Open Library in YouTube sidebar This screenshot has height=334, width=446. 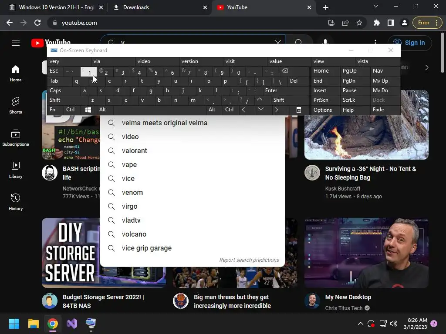16,170
